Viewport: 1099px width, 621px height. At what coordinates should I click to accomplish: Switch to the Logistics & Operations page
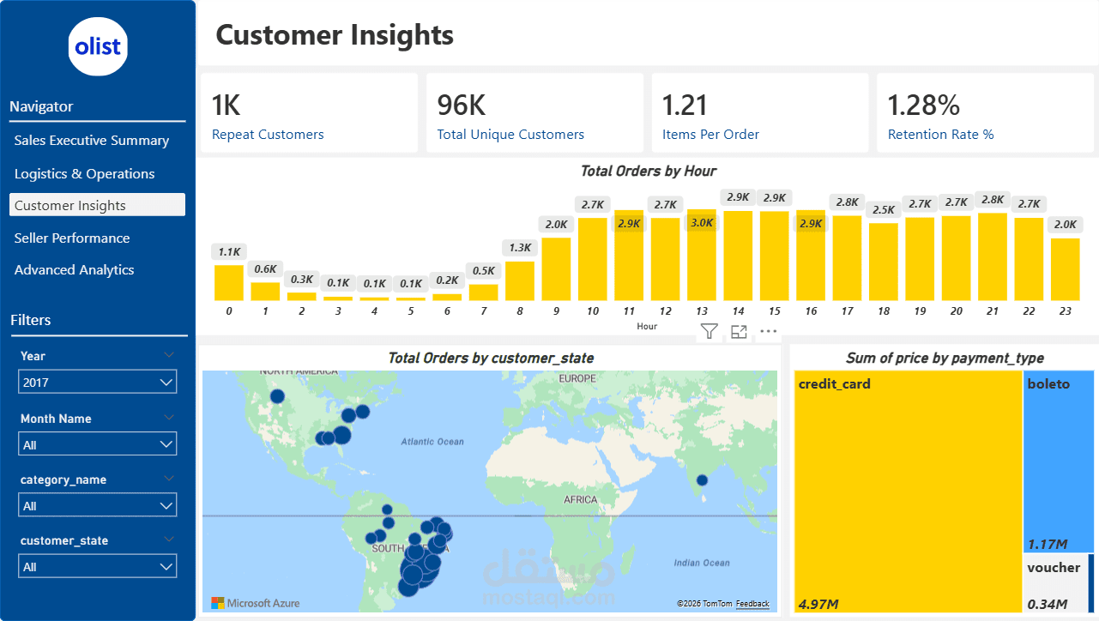[x=85, y=173]
